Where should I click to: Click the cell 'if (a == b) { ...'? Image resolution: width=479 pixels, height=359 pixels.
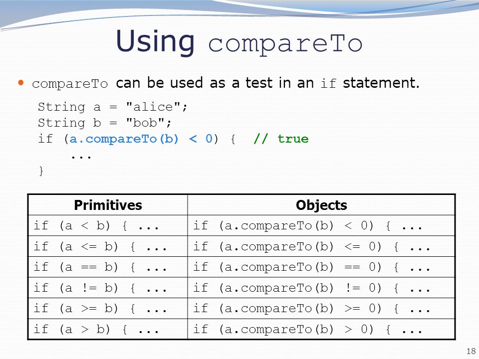point(108,267)
